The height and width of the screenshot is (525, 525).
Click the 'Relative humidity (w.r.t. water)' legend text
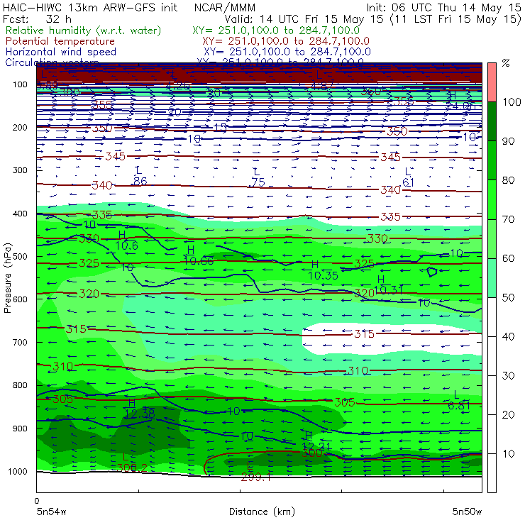pos(84,31)
